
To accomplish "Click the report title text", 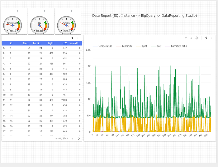I will click(x=145, y=16).
